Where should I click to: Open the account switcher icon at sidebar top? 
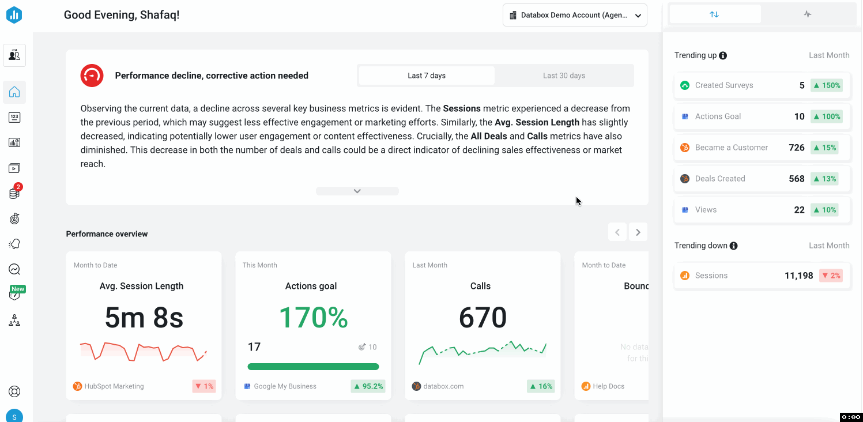click(x=14, y=55)
